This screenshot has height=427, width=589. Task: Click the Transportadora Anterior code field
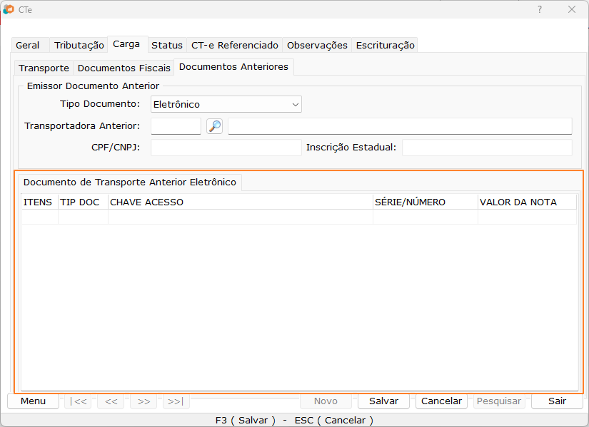[176, 126]
